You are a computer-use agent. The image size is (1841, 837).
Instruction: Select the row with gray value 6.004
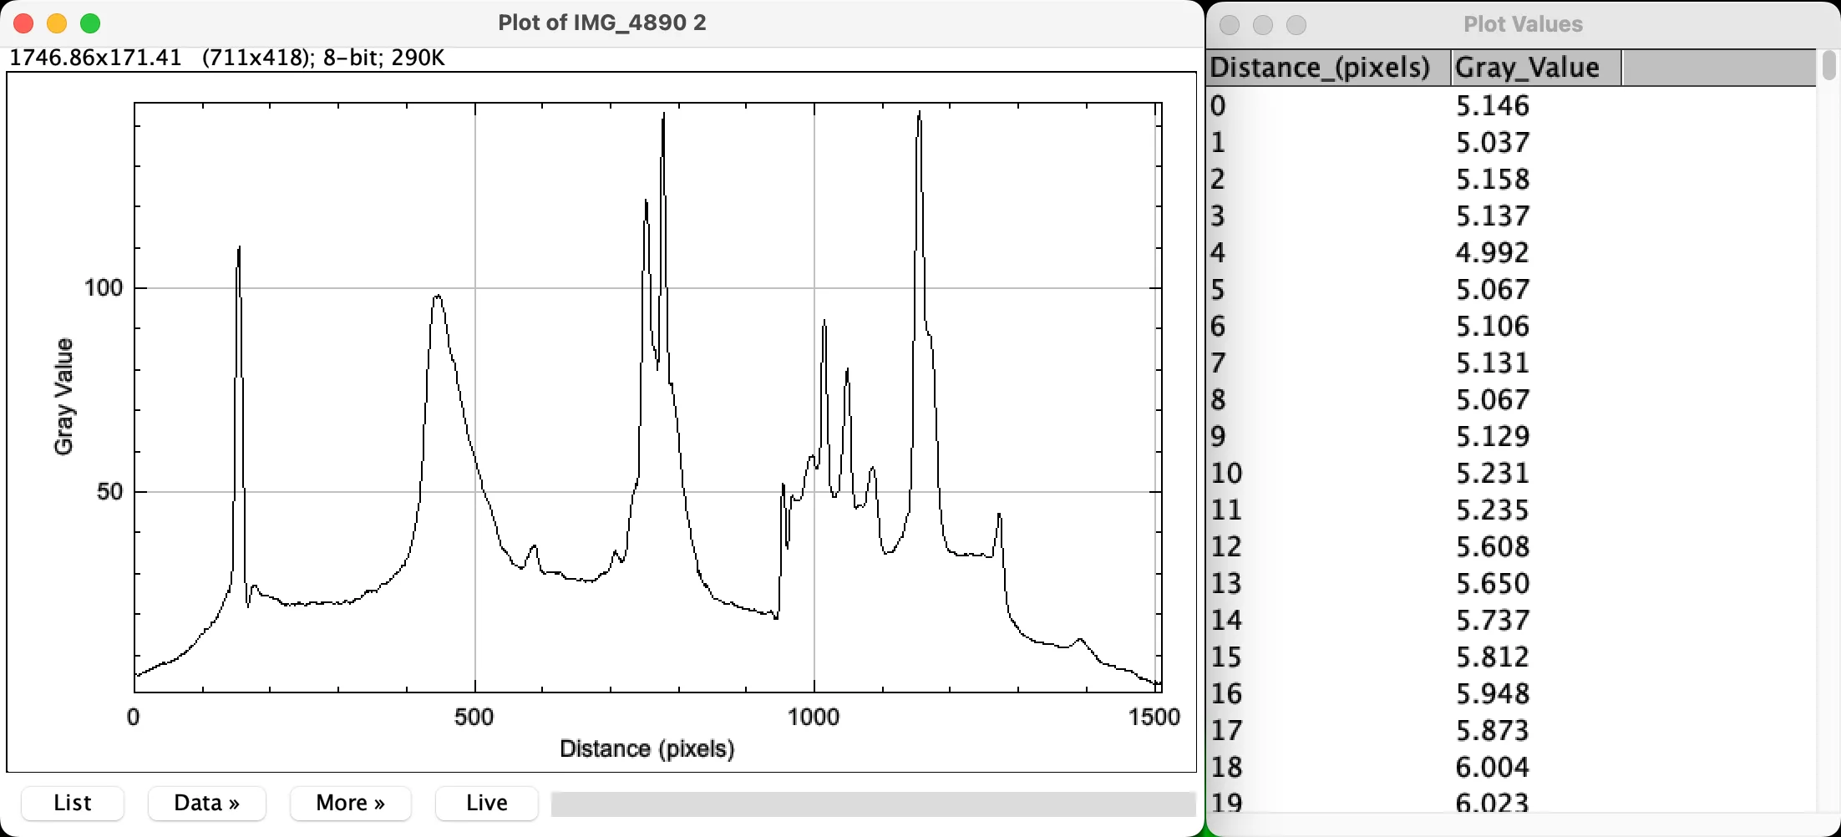[1492, 768]
